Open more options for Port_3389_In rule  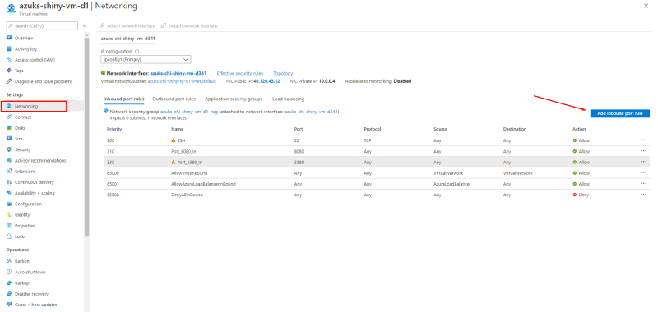coord(643,162)
